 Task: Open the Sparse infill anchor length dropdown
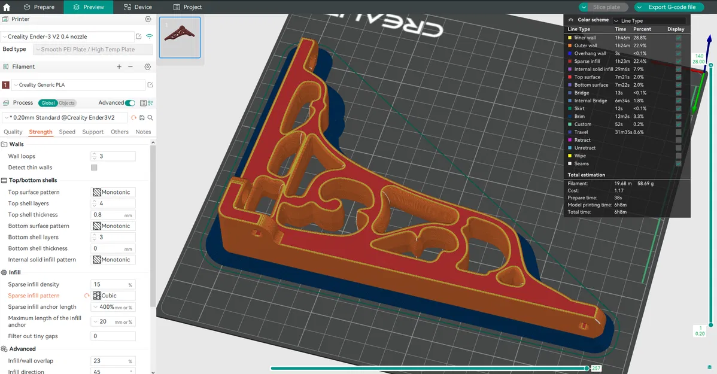(113, 307)
